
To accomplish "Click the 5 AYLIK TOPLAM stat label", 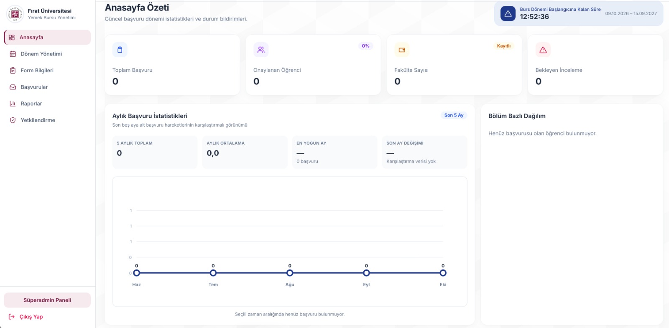I will pyautogui.click(x=135, y=143).
